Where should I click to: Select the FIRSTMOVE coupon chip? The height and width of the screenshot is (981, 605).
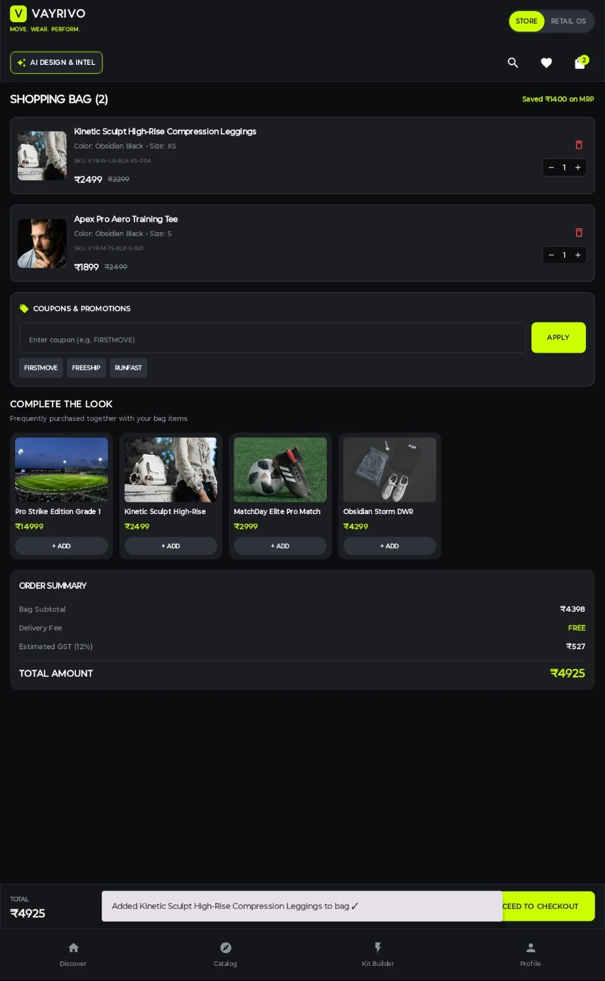click(x=41, y=368)
